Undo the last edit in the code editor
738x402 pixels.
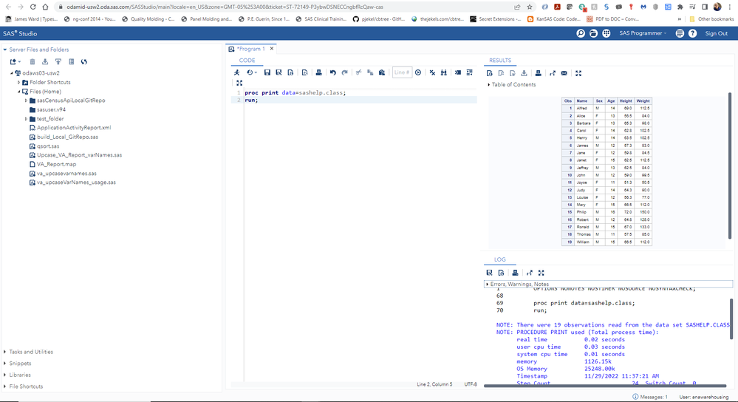tap(333, 72)
